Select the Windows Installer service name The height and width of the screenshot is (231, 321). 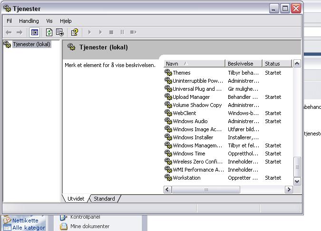[x=193, y=137]
